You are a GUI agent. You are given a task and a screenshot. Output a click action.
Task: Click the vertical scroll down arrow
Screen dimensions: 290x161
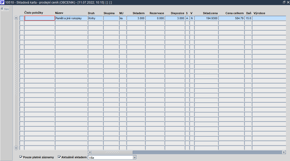[x=16, y=148]
